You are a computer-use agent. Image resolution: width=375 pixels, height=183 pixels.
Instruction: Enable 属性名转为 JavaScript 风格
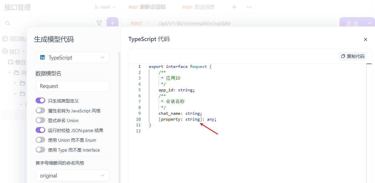point(40,110)
